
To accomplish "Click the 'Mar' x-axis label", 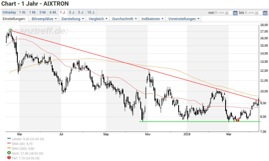I will 229,134.
